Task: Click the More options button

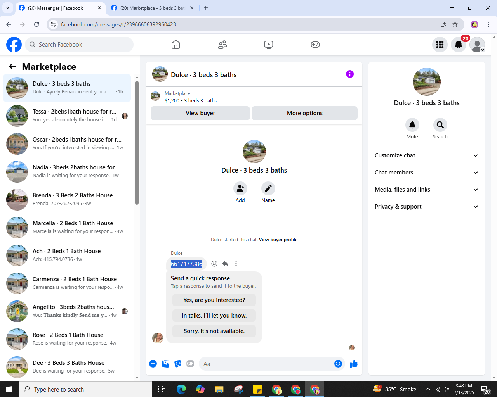Action: (x=305, y=113)
